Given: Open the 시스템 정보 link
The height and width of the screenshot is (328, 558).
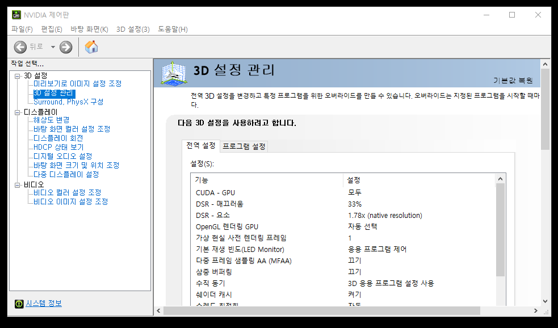Looking at the screenshot, I should (44, 304).
